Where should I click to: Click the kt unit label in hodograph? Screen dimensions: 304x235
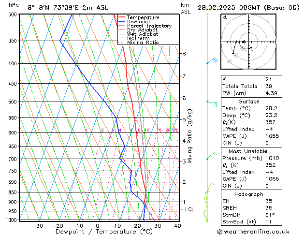(x=225, y=17)
